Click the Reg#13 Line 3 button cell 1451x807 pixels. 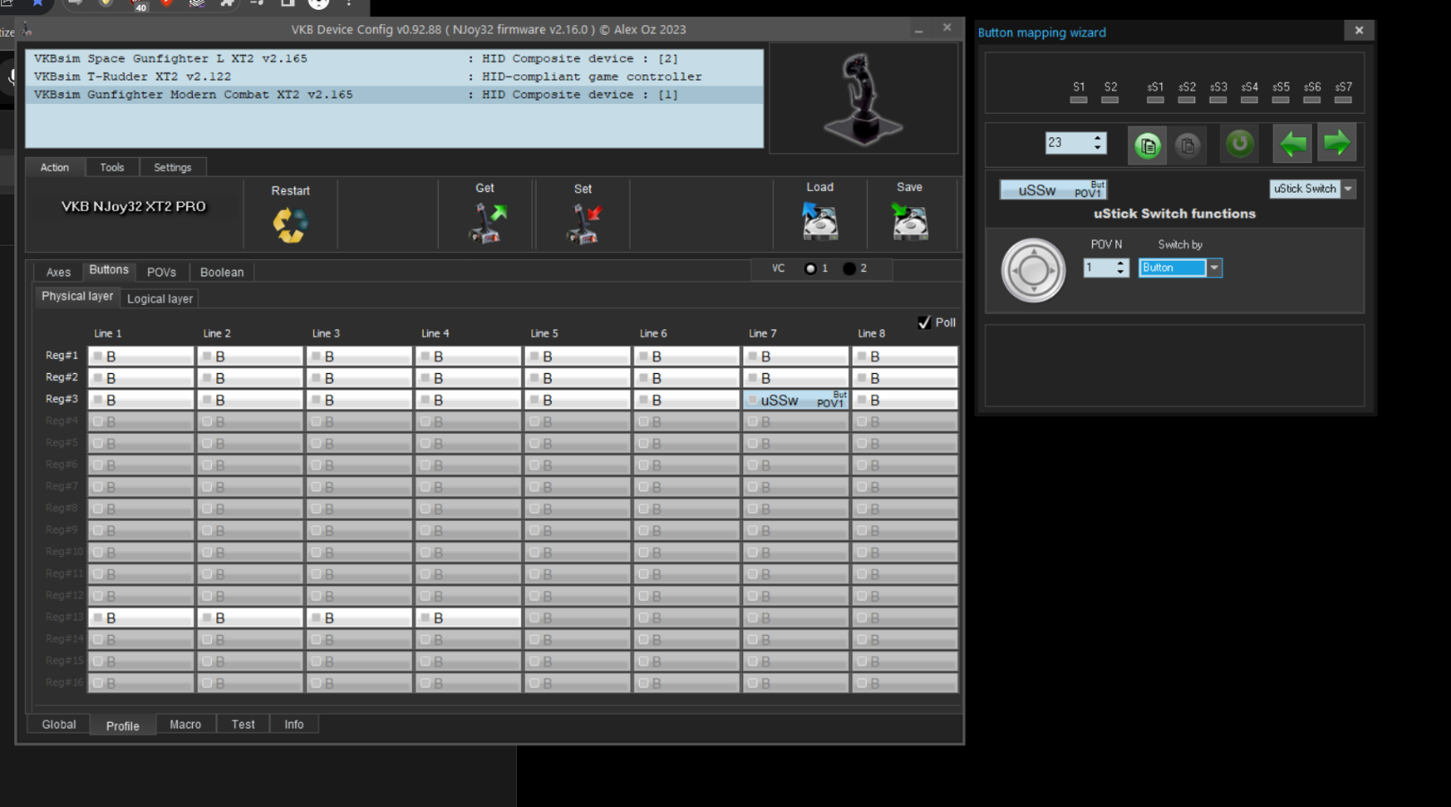coord(359,618)
